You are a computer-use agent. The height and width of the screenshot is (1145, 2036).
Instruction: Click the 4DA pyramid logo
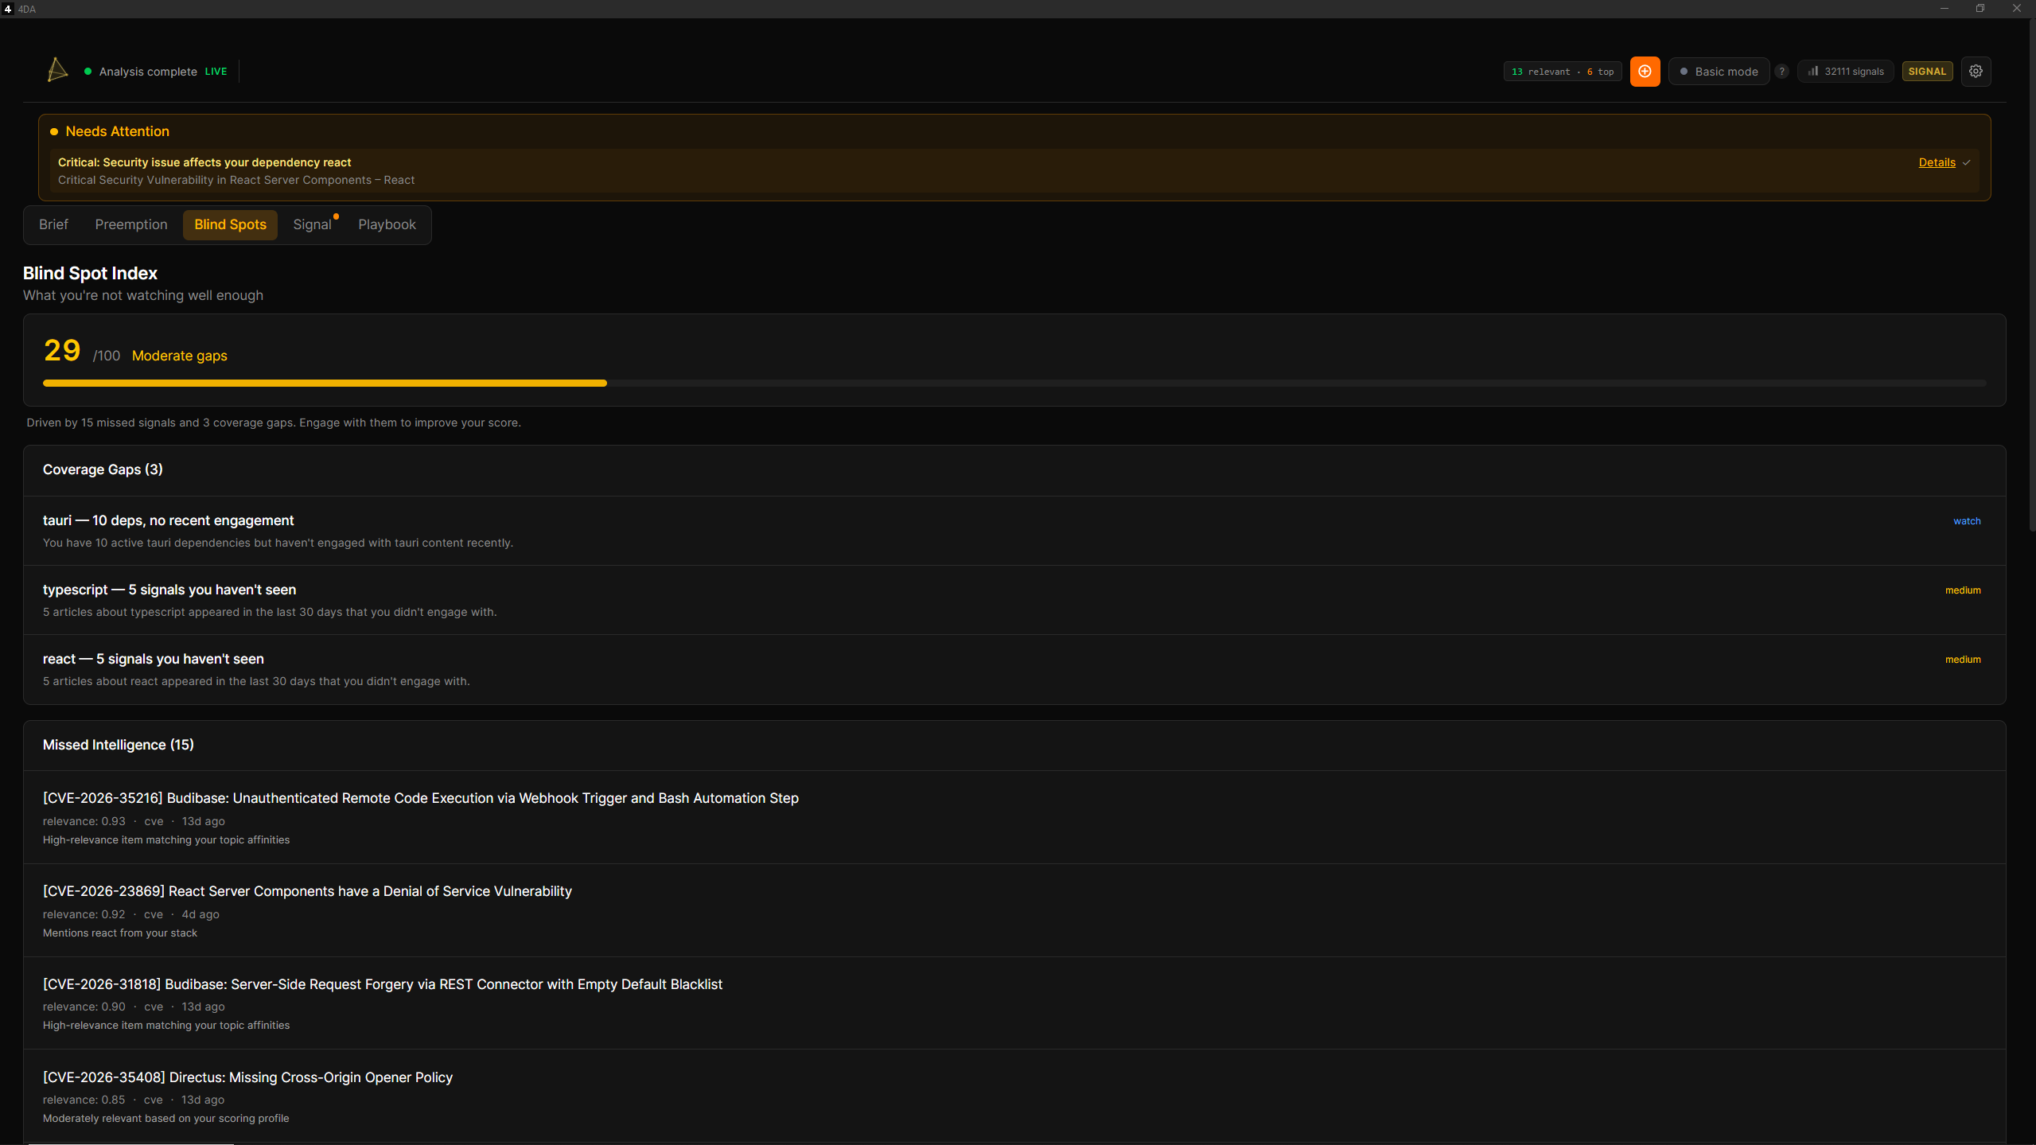[57, 70]
